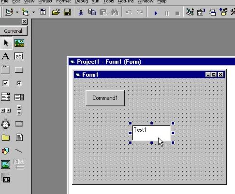
Task: Start the program with Run button
Action: tap(156, 13)
